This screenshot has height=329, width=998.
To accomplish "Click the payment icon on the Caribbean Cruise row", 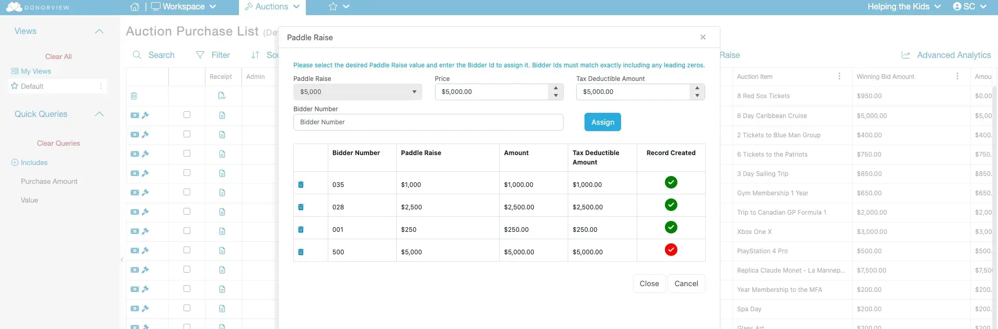I will pyautogui.click(x=135, y=115).
